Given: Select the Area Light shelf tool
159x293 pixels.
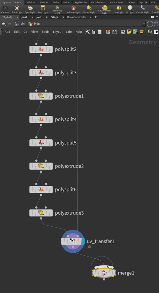Looking at the screenshot, I should (43, 9).
